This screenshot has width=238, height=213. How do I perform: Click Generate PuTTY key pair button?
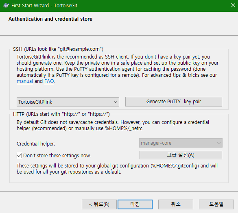[x=174, y=102]
